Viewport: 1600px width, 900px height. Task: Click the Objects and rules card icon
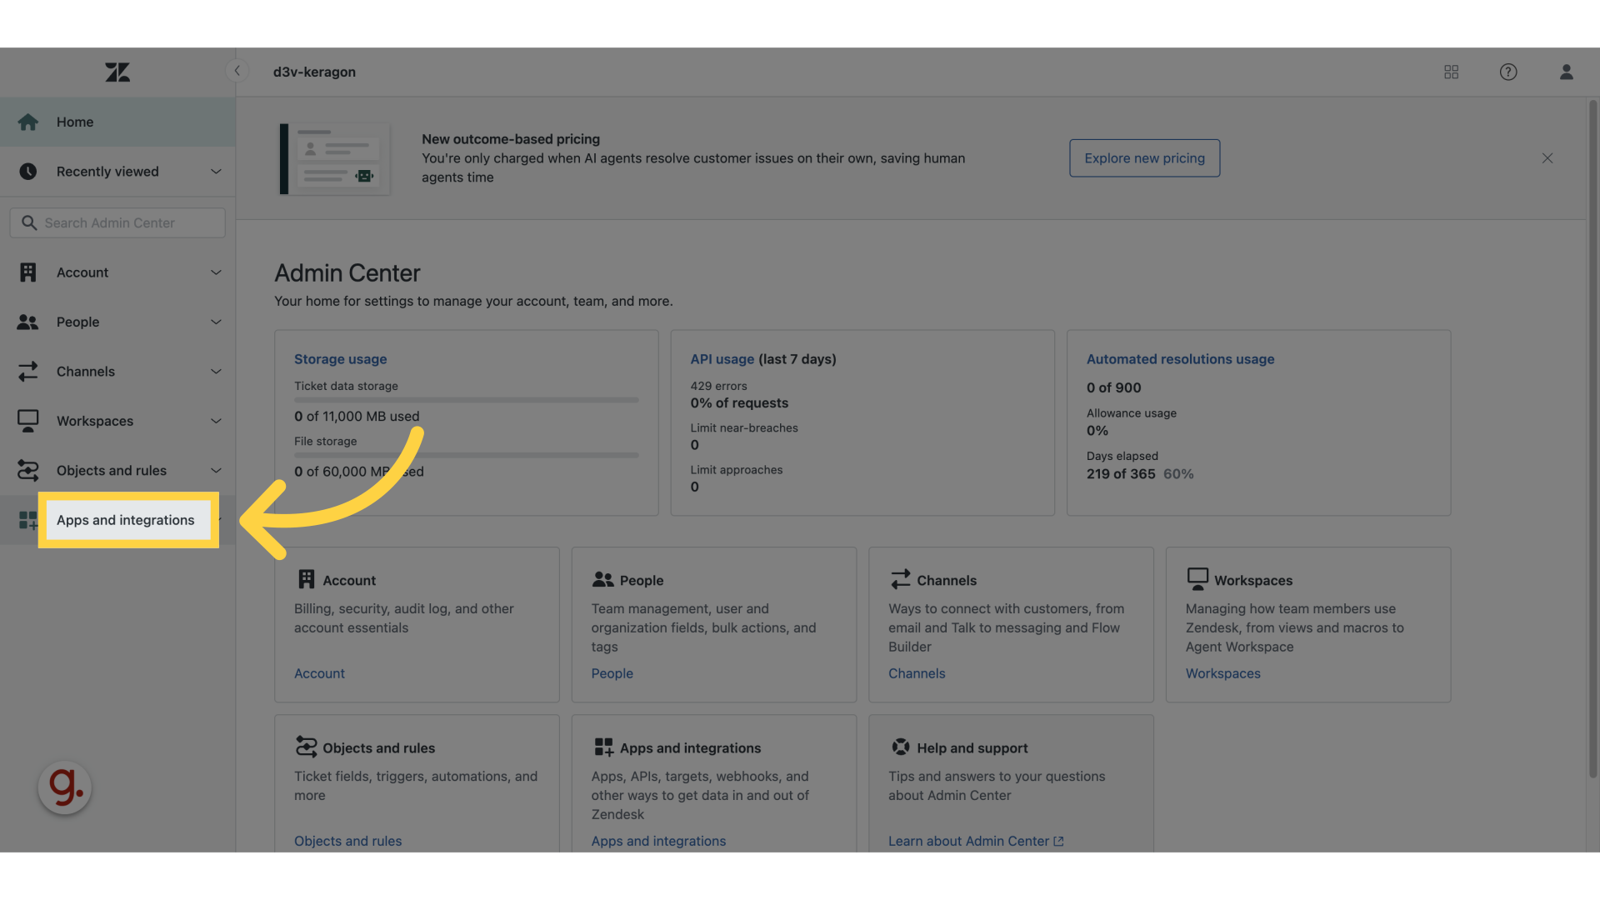coord(307,747)
